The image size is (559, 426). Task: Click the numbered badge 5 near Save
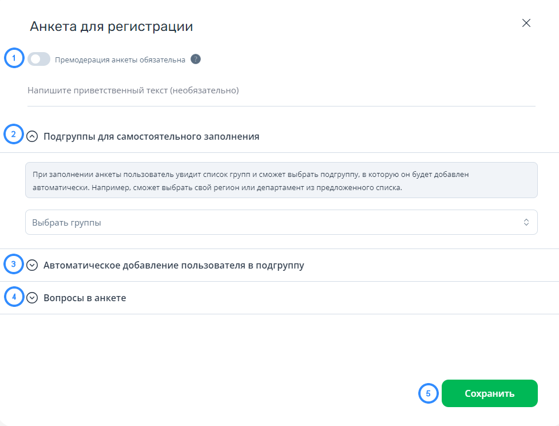[x=428, y=393]
